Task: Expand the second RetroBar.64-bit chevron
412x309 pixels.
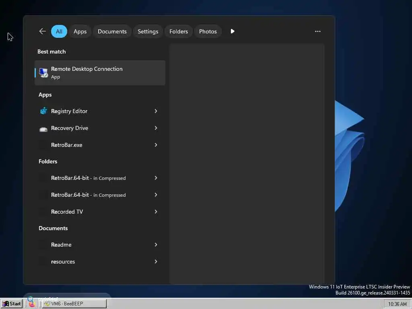Action: click(x=156, y=195)
